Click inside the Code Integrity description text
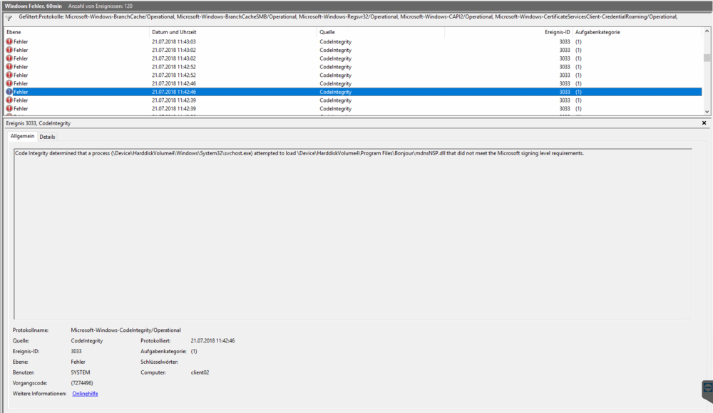The width and height of the screenshot is (713, 413). pos(299,153)
